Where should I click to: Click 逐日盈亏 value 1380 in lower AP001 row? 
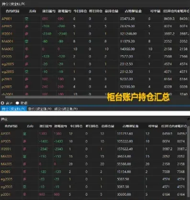coord(43,134)
